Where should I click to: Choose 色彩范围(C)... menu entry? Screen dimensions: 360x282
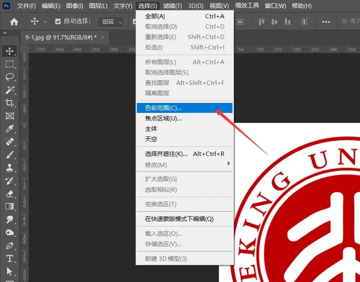point(185,108)
